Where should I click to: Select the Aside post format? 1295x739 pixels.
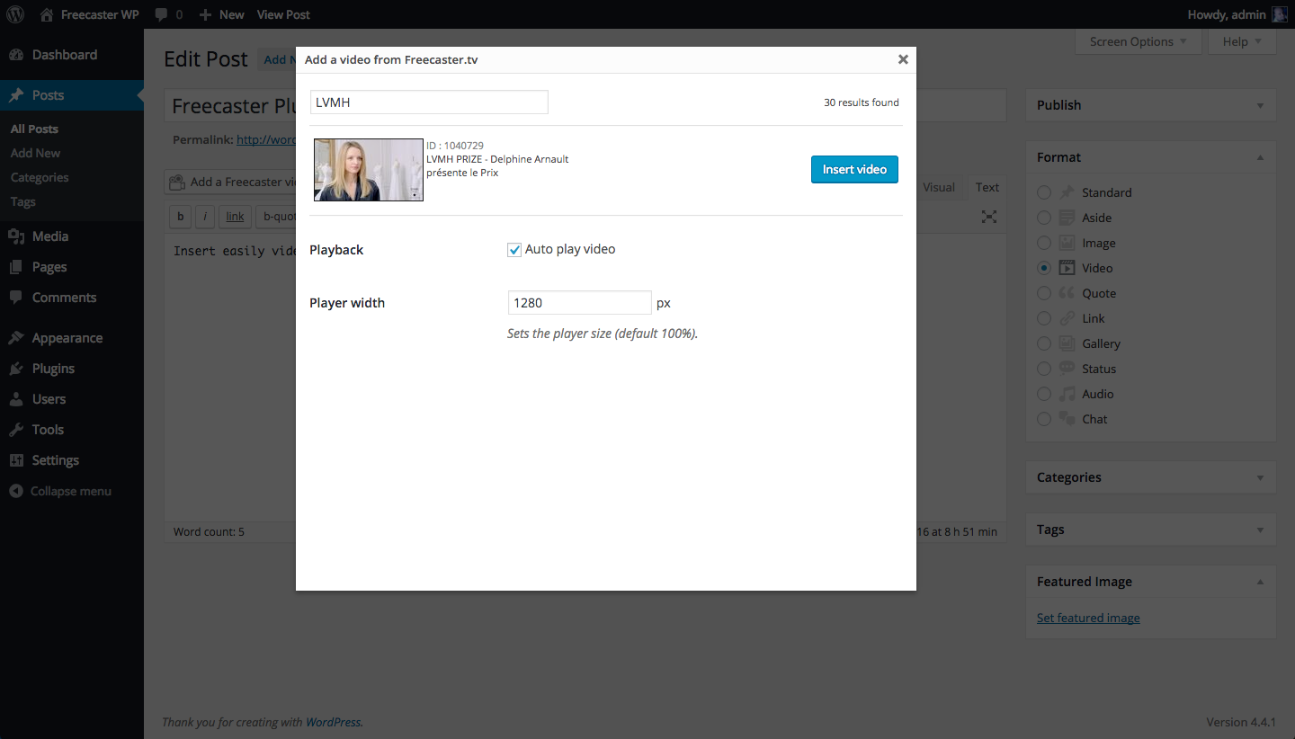pos(1044,218)
